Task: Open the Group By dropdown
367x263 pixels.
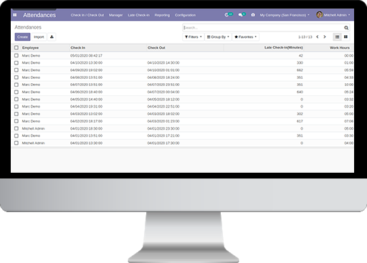Action: 218,37
